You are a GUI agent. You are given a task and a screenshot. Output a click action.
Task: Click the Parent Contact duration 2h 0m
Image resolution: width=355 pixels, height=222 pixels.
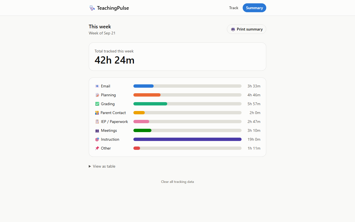[x=255, y=113]
